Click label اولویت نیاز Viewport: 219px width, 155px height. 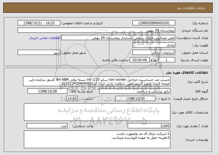(x=200, y=45)
